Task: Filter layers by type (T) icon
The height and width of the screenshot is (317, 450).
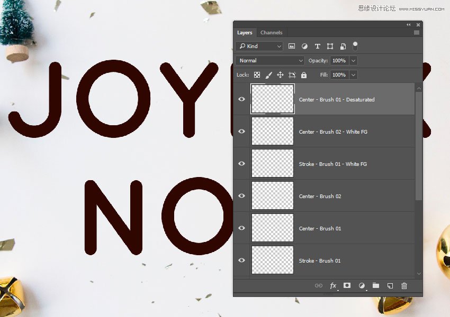Action: pos(317,46)
